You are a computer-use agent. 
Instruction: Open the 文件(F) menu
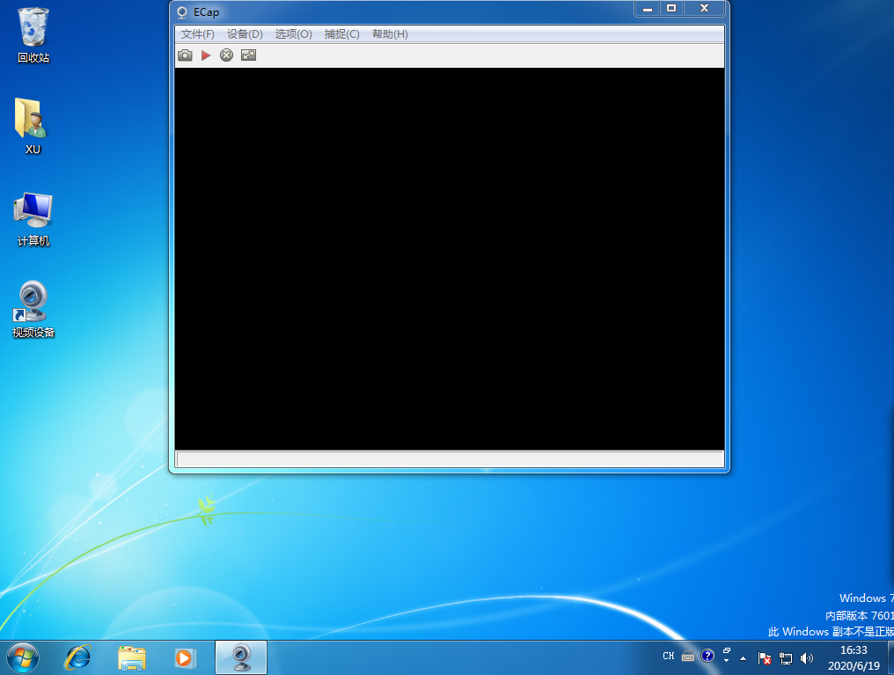[x=197, y=34]
